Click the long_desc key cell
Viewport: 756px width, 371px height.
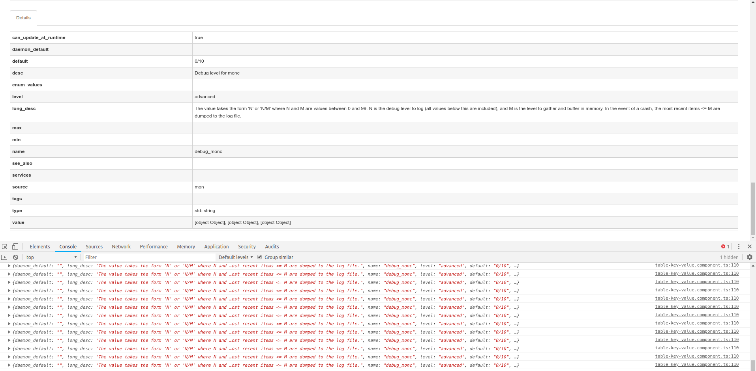pos(101,112)
